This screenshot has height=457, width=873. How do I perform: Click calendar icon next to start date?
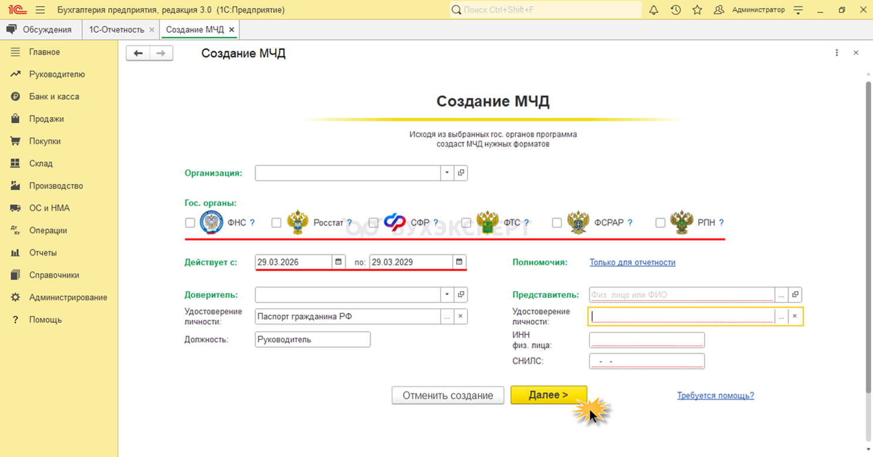tap(338, 262)
